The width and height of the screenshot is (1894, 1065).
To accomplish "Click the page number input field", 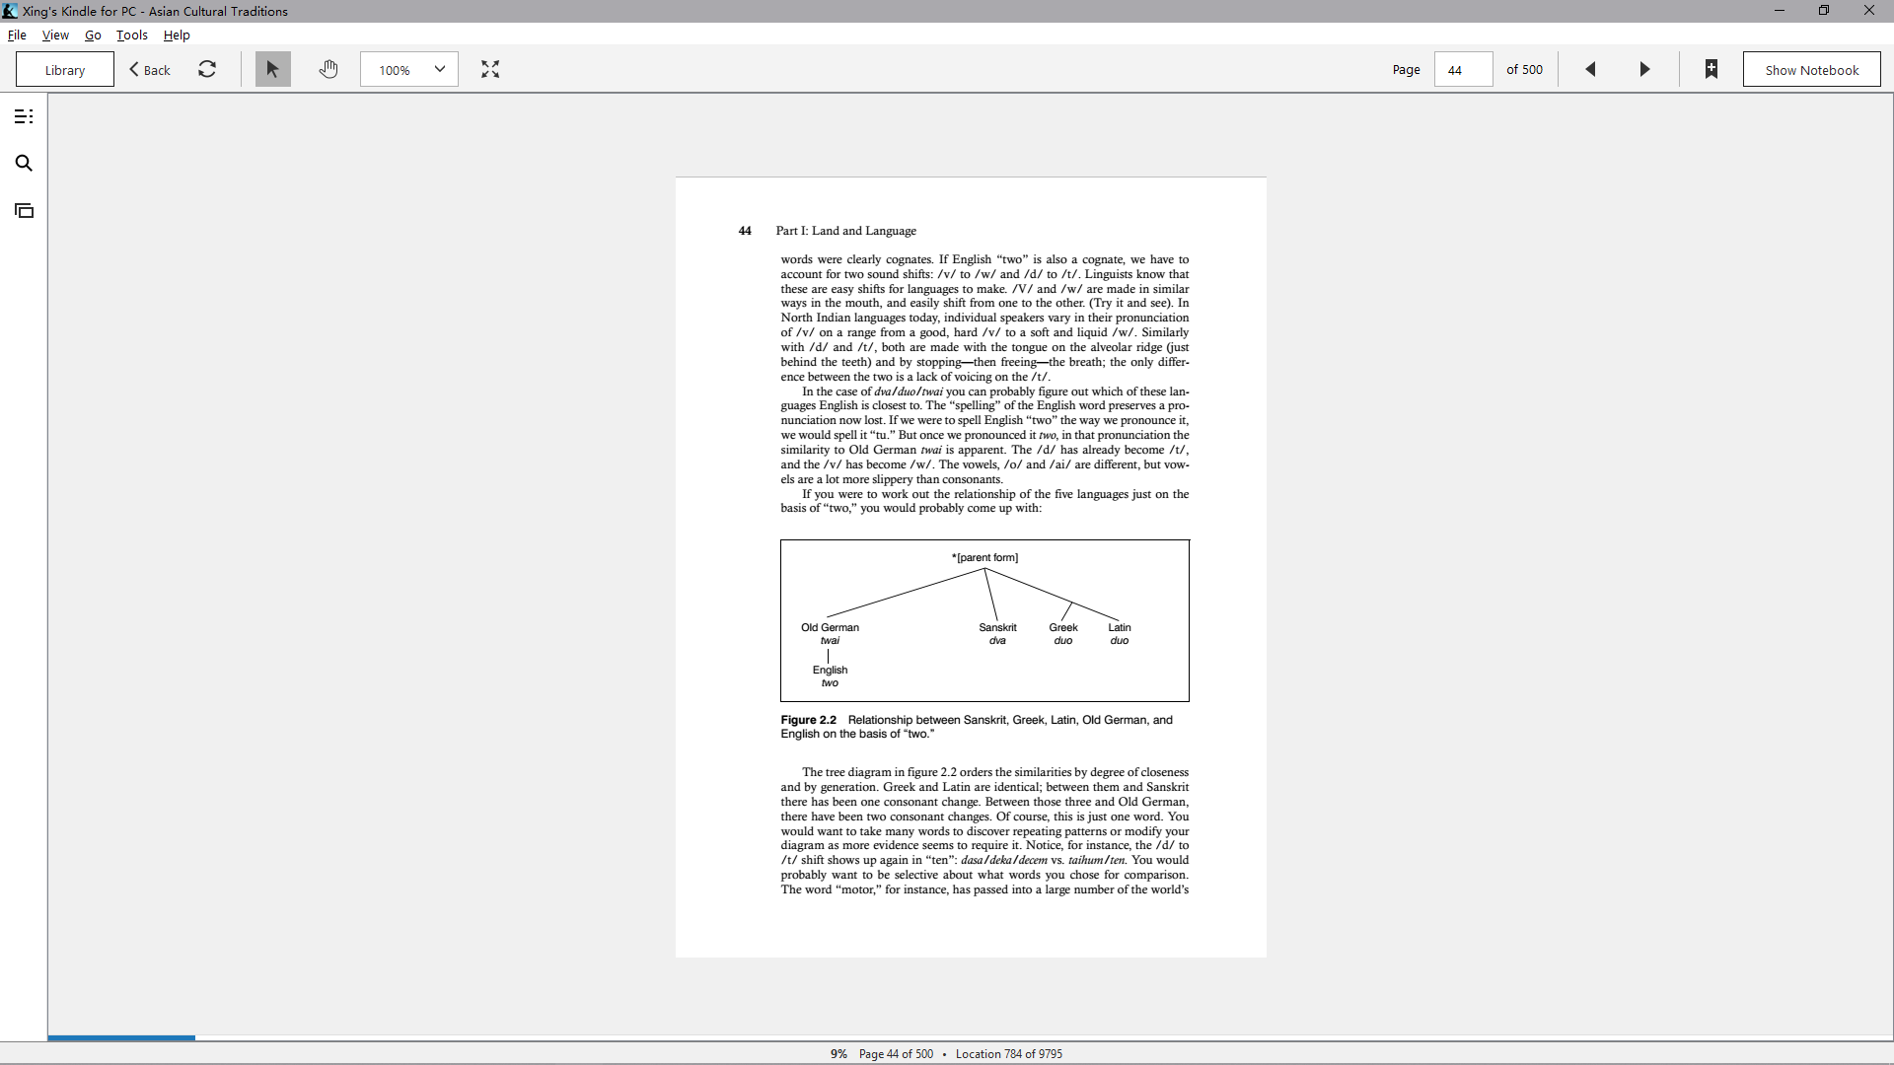I will (x=1464, y=69).
